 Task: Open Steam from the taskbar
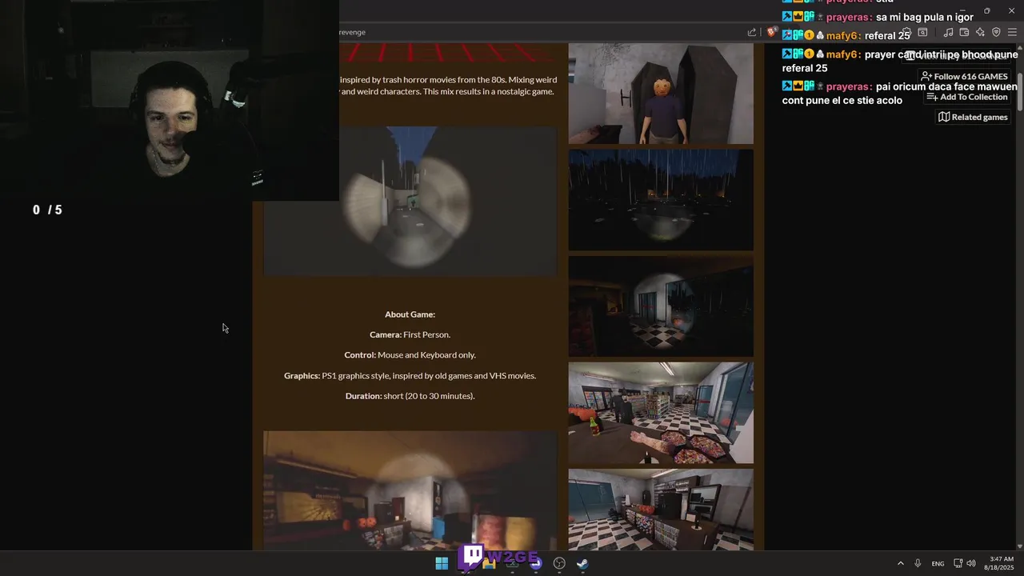click(582, 563)
